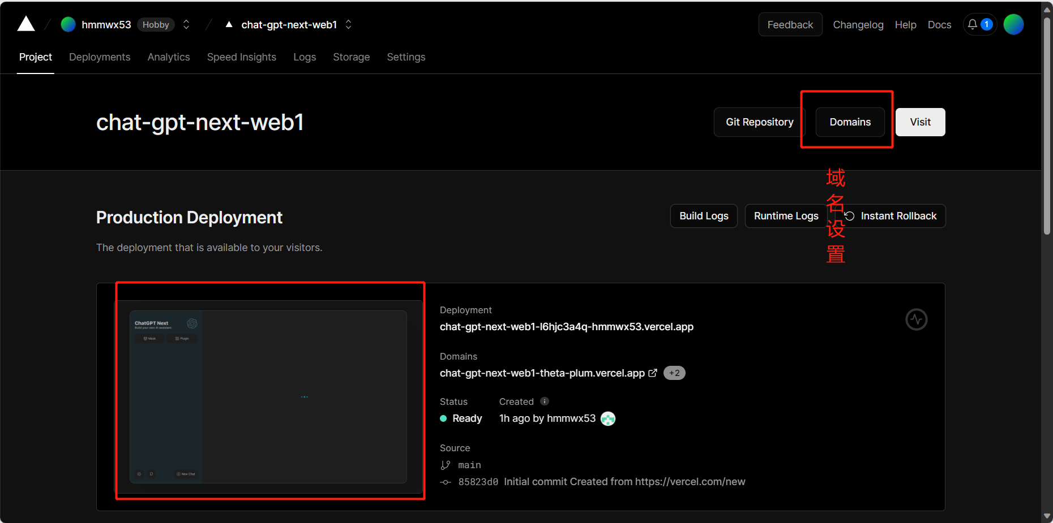Open Runtime Logs
The image size is (1053, 523).
[786, 216]
